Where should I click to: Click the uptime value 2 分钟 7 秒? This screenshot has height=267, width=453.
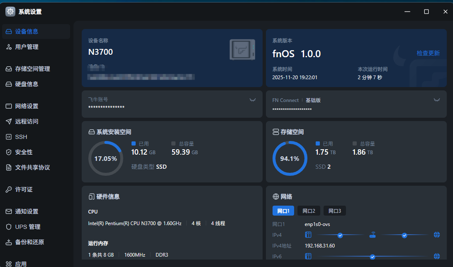(x=370, y=78)
